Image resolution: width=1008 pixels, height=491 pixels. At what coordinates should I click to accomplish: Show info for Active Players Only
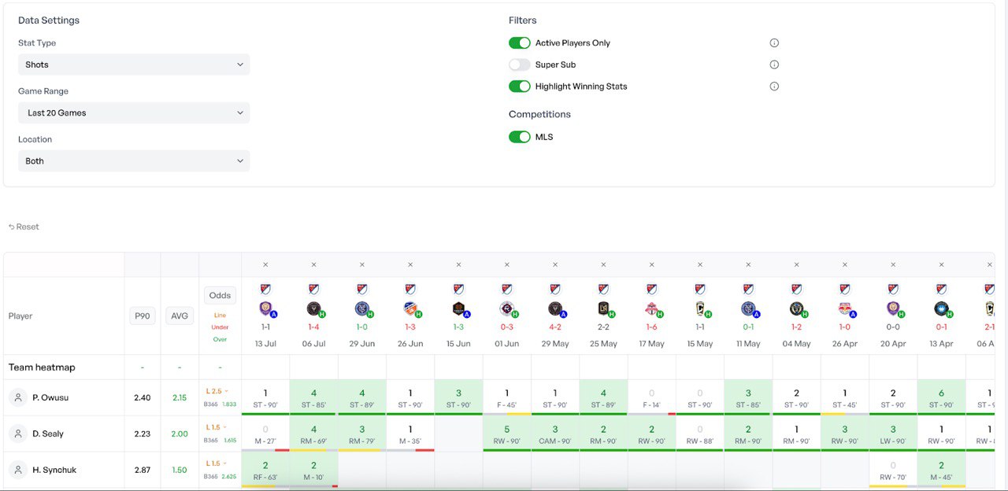point(774,43)
